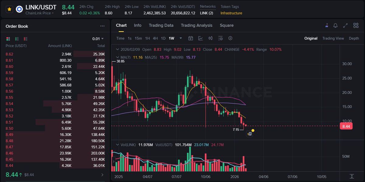The width and height of the screenshot is (365, 182).
Task: Select the 15m chart interval
Action: click(x=138, y=38)
